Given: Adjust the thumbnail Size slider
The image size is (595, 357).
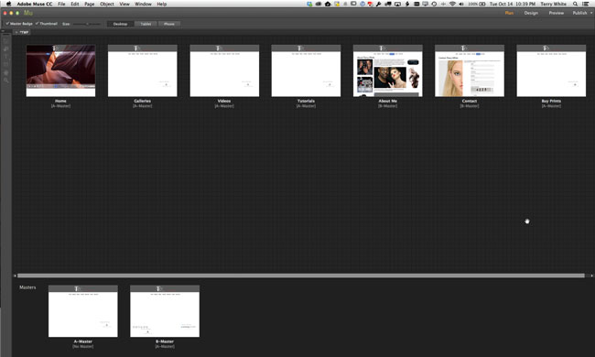Looking at the screenshot, I should click(87, 24).
